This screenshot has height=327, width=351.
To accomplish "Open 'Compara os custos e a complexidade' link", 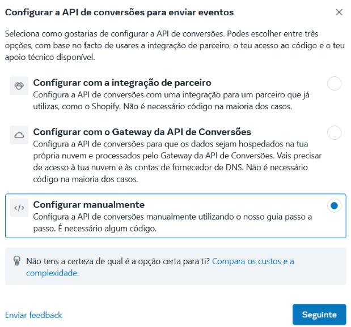I will 253,261.
